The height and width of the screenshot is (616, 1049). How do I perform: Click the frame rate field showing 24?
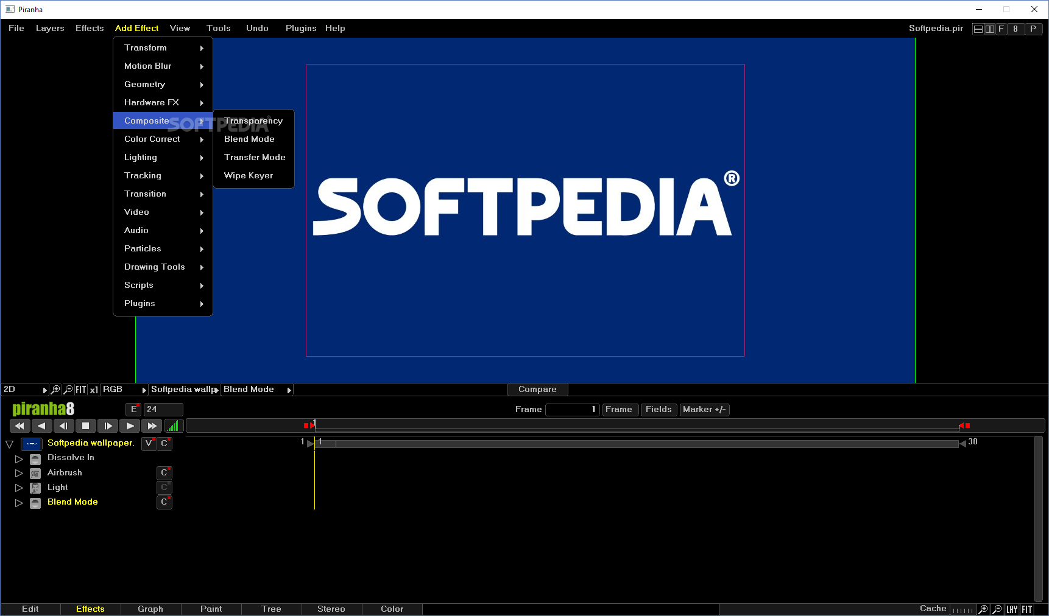coord(163,410)
